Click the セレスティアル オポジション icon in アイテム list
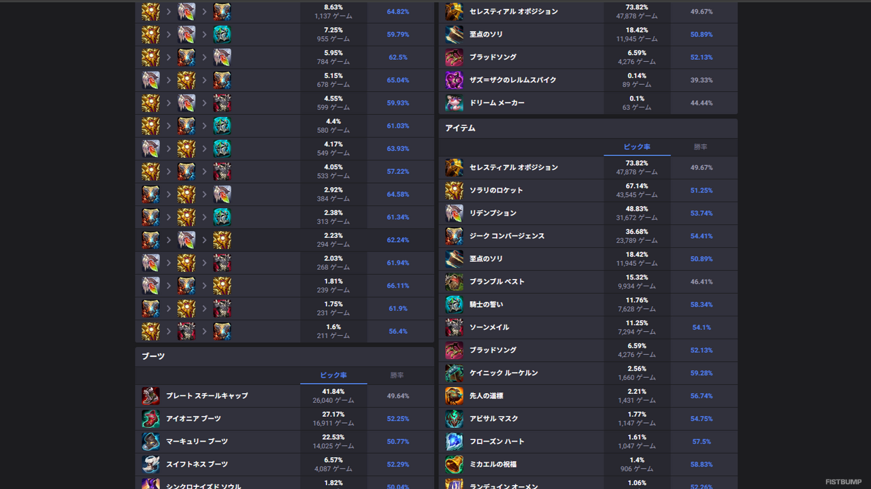The image size is (871, 489). (454, 167)
